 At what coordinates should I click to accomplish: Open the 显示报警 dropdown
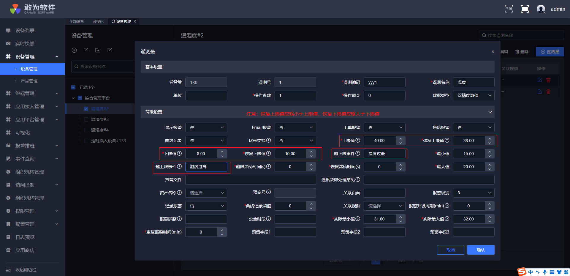point(206,127)
